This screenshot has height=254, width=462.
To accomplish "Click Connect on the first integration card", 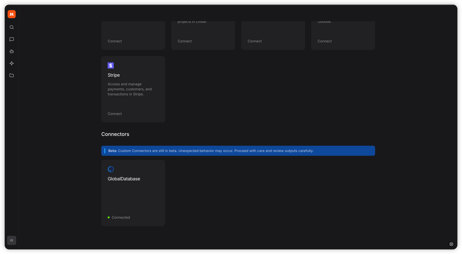I will pos(115,41).
